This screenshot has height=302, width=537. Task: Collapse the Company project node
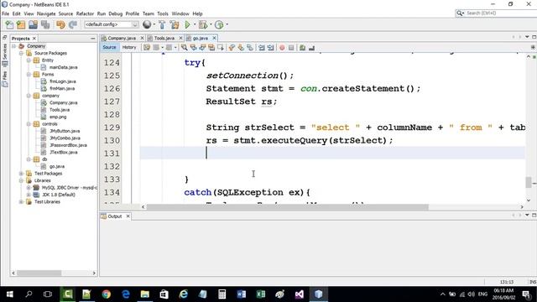(14, 46)
